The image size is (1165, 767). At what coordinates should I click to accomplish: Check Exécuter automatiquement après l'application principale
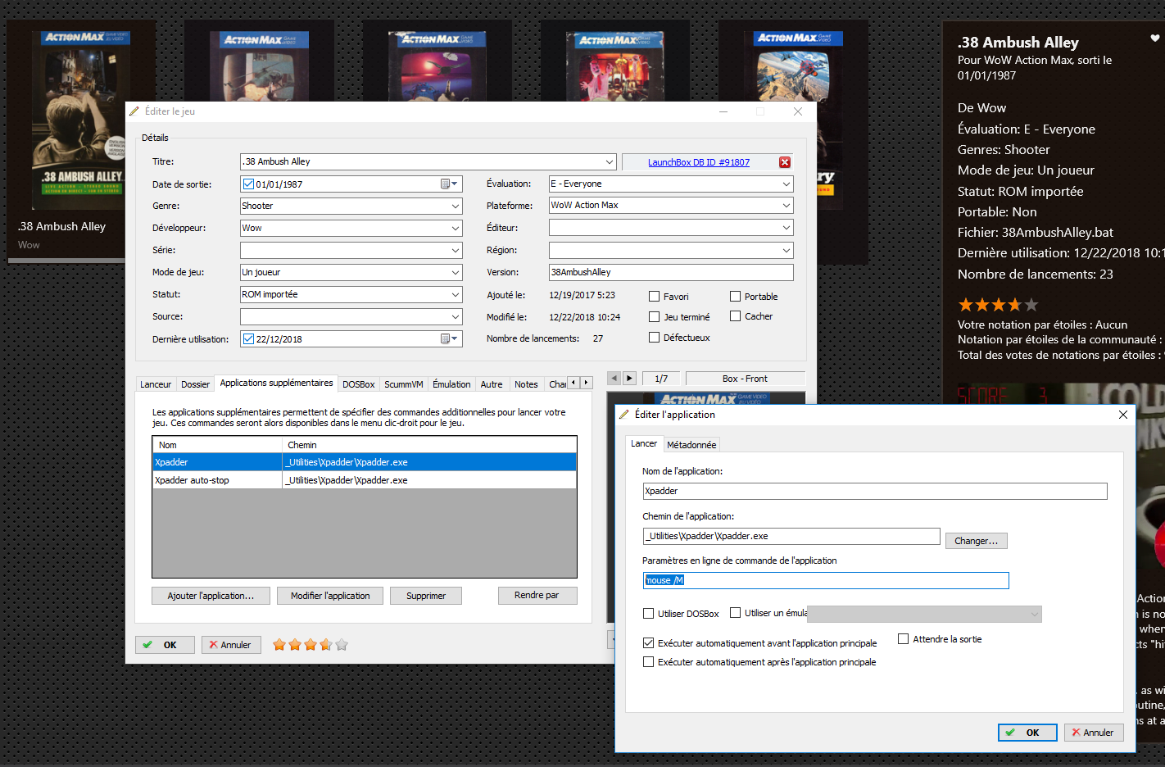tap(648, 662)
